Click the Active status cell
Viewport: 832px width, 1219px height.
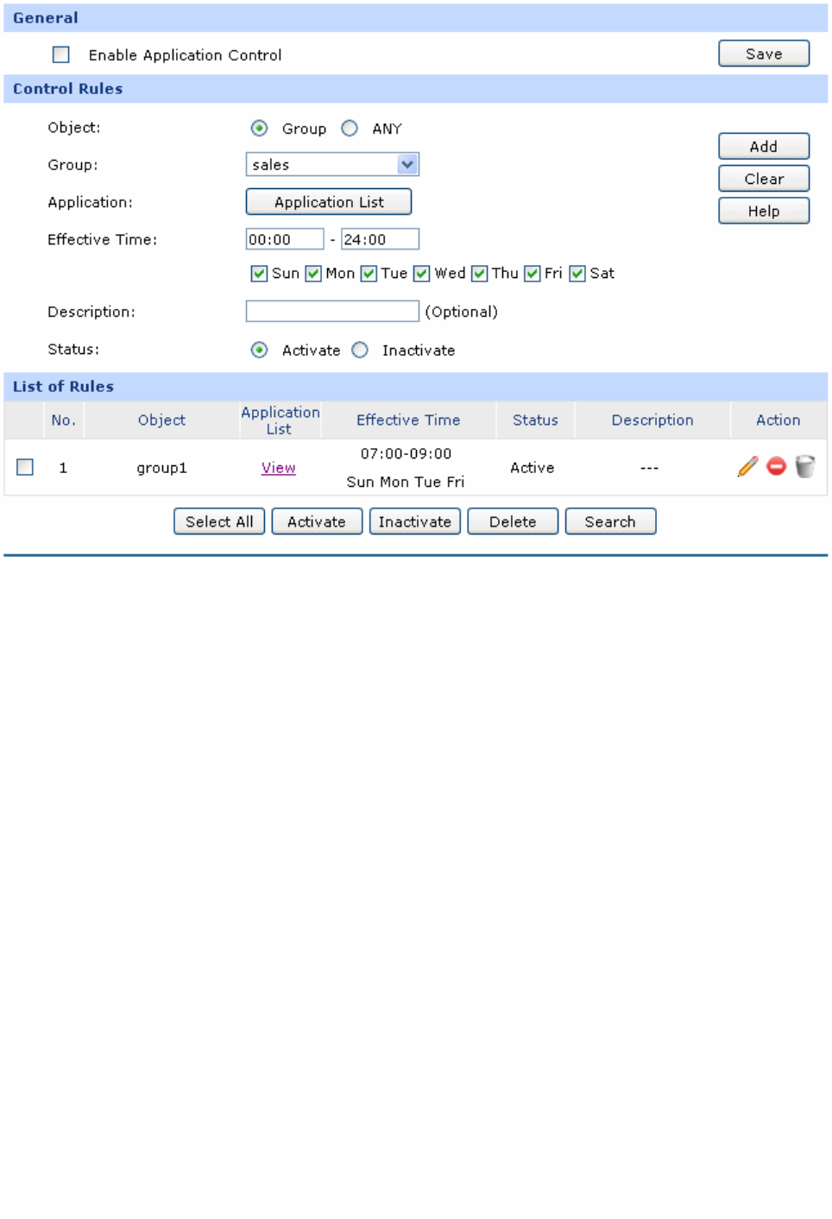click(x=533, y=468)
